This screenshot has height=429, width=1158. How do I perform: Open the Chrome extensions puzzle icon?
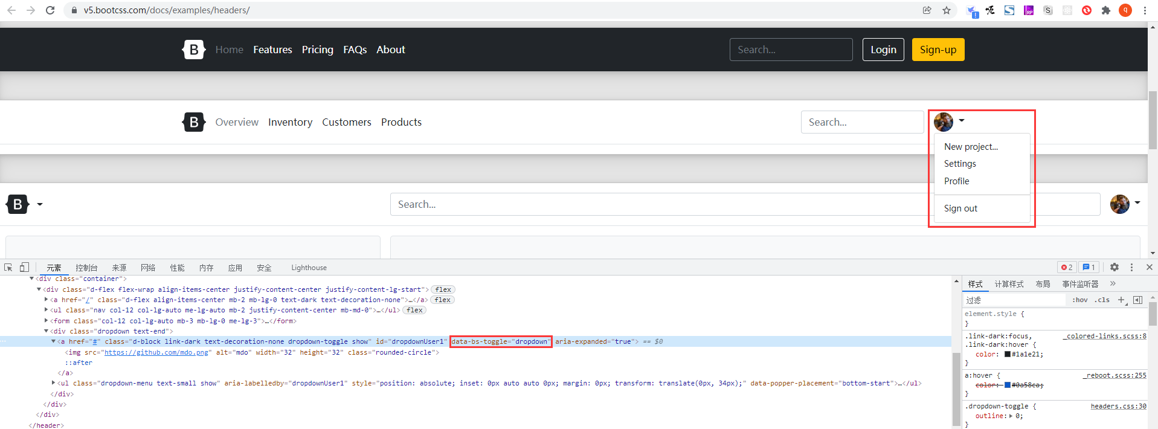click(x=1106, y=10)
